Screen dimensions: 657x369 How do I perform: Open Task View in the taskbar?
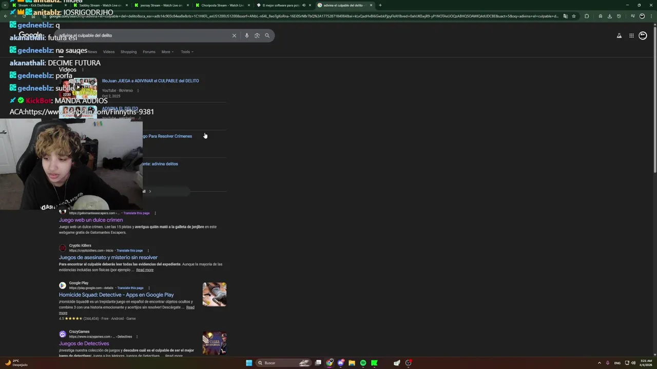pyautogui.click(x=318, y=363)
